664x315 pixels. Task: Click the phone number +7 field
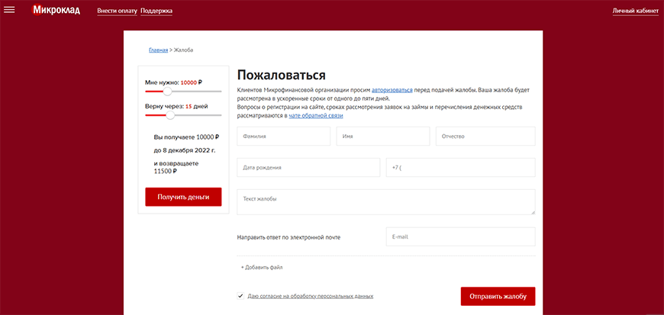[460, 168]
